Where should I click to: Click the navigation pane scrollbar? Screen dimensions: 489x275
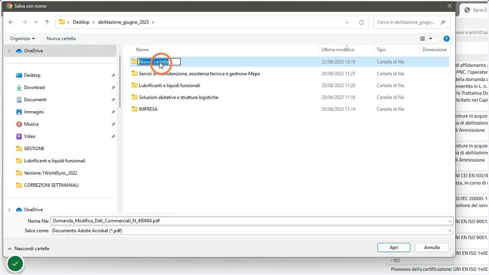tap(120, 81)
